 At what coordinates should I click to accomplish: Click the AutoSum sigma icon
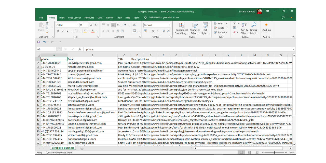[235, 23]
